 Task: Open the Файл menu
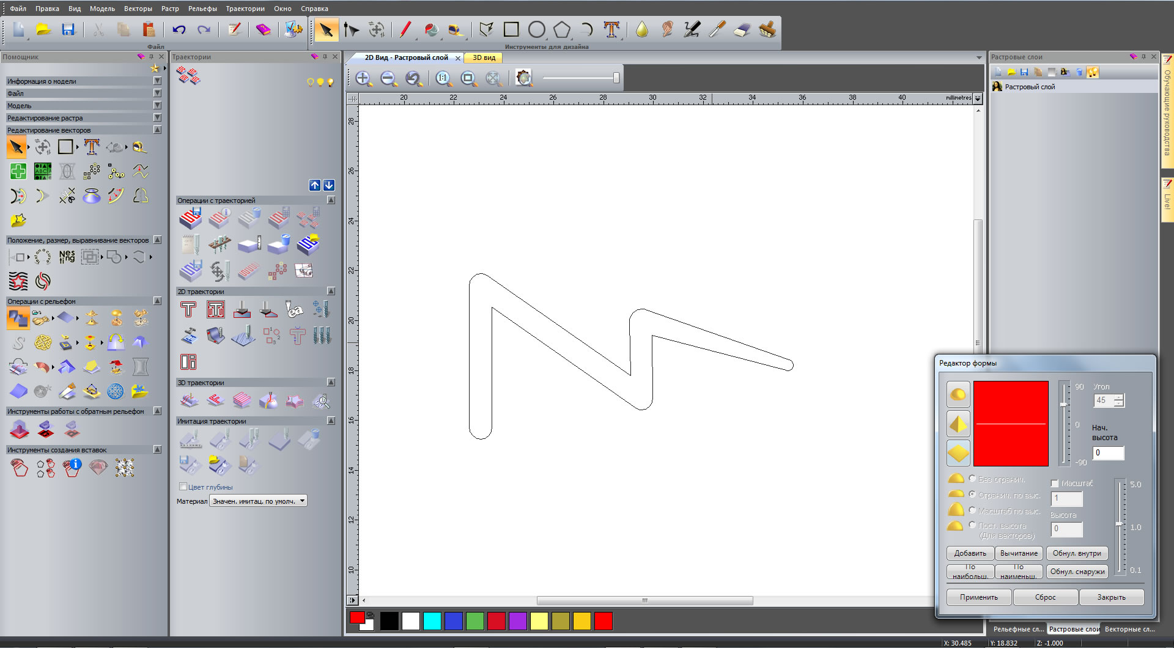pyautogui.click(x=18, y=9)
